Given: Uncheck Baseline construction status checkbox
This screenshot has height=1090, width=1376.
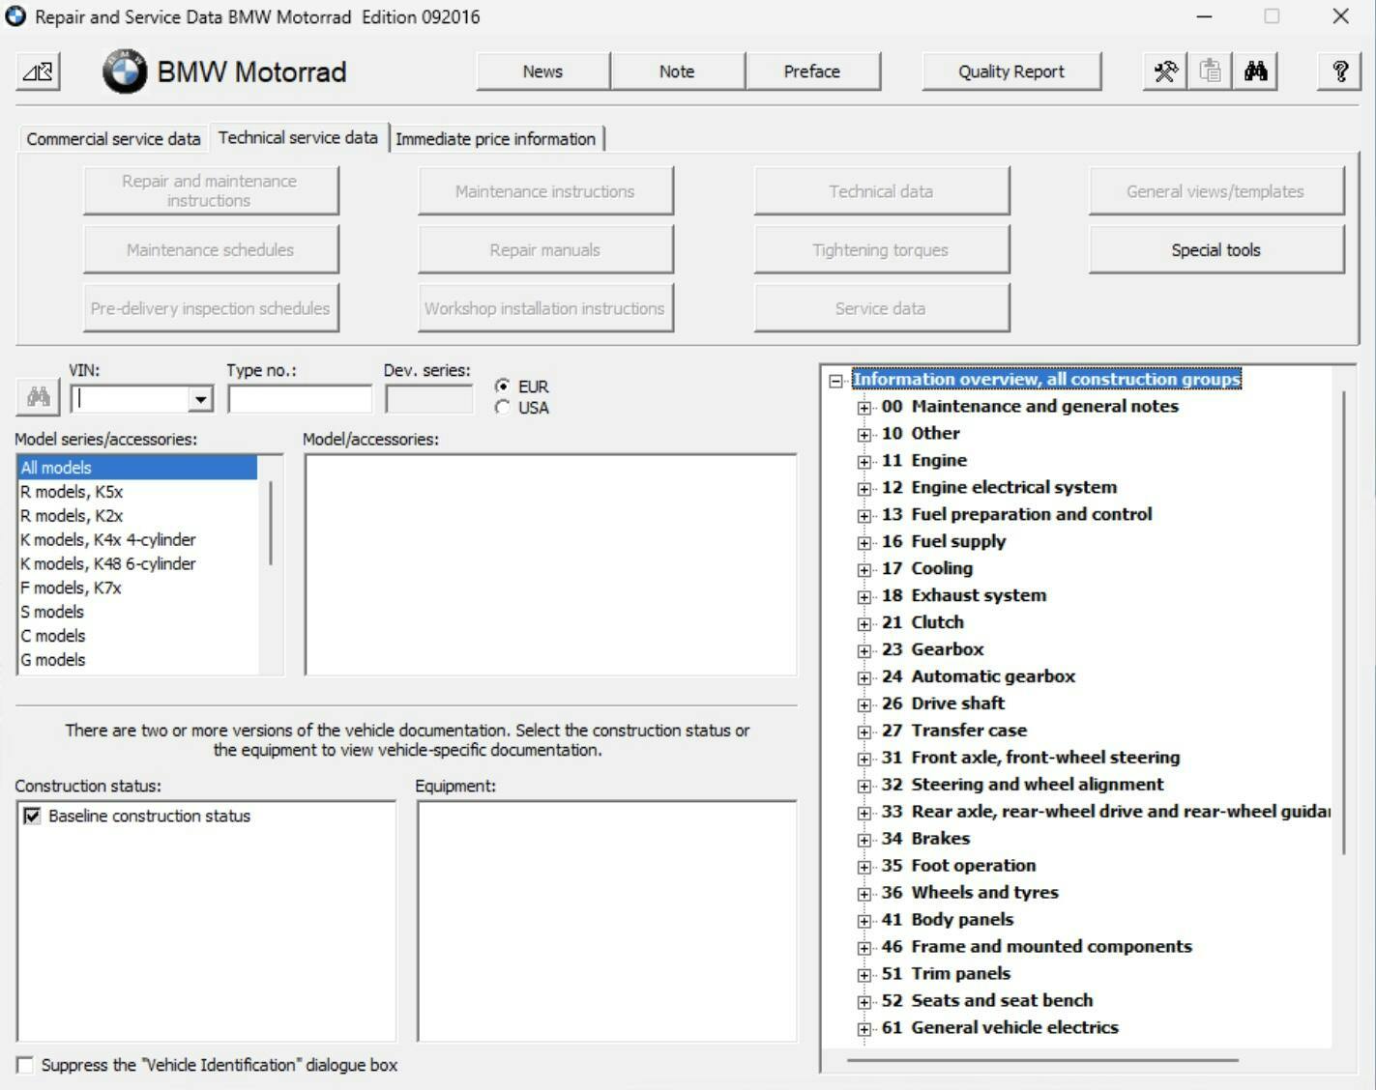Looking at the screenshot, I should tap(32, 816).
